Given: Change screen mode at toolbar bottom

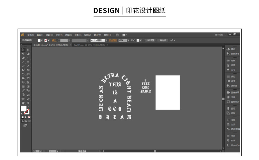Looking at the screenshot, I should 25,126.
